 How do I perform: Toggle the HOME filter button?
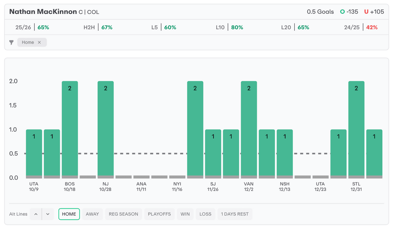point(69,214)
